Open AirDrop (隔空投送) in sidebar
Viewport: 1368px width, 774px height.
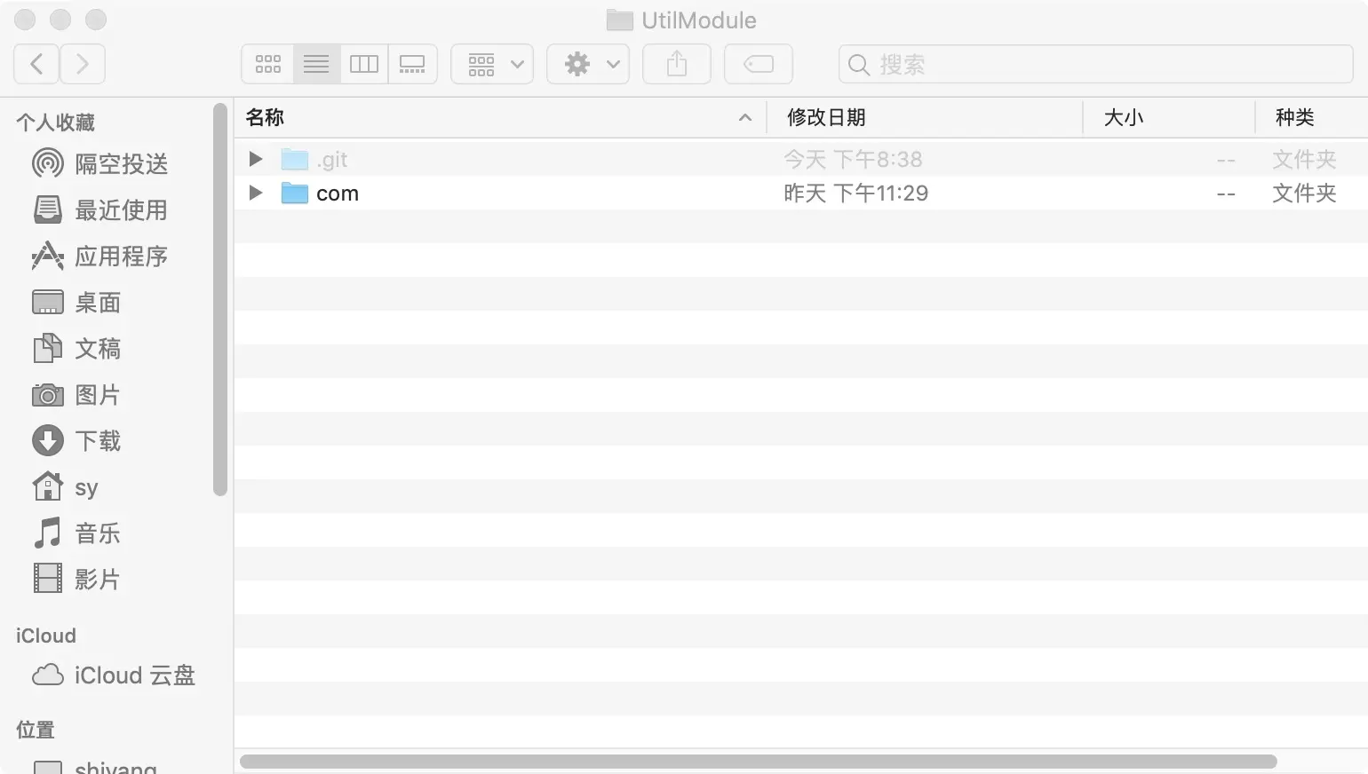(99, 163)
